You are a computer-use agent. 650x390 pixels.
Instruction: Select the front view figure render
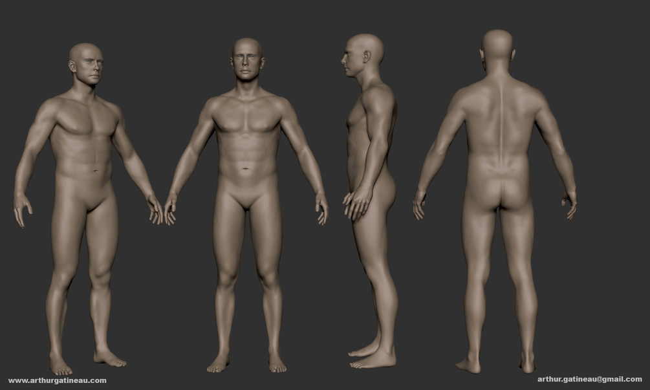click(x=246, y=206)
